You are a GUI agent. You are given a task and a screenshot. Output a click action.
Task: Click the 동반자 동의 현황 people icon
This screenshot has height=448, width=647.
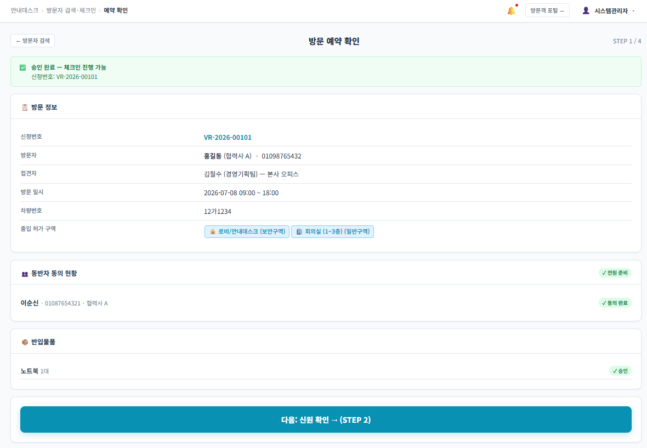click(25, 274)
